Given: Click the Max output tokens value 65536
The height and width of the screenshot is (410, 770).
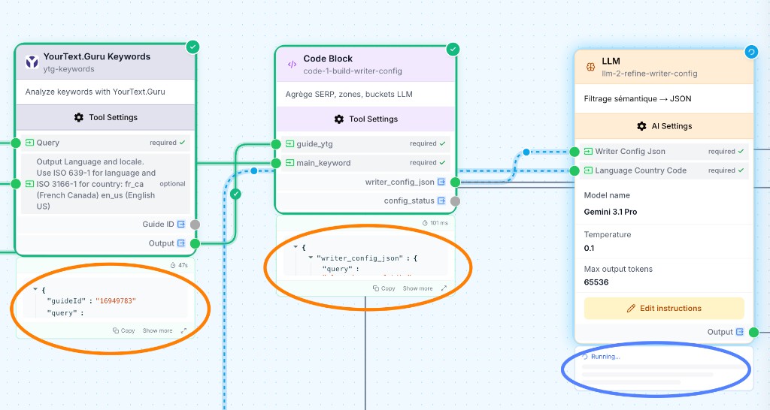Looking at the screenshot, I should point(596,282).
